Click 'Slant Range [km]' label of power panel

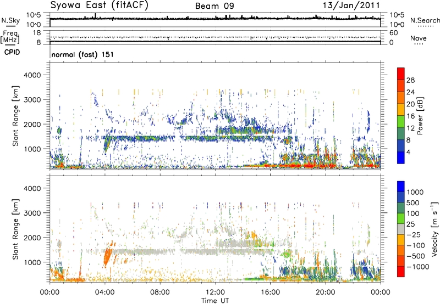[x=15, y=116]
